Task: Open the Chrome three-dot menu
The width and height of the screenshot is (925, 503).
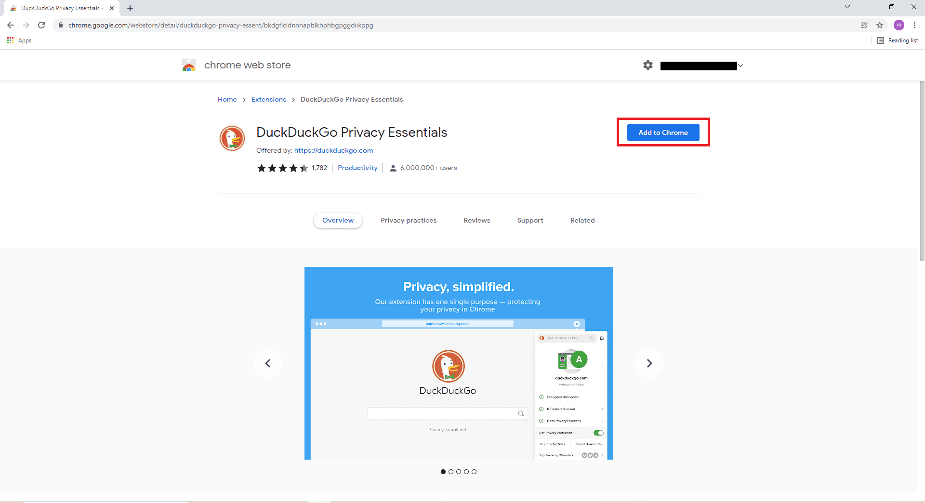Action: pos(914,25)
